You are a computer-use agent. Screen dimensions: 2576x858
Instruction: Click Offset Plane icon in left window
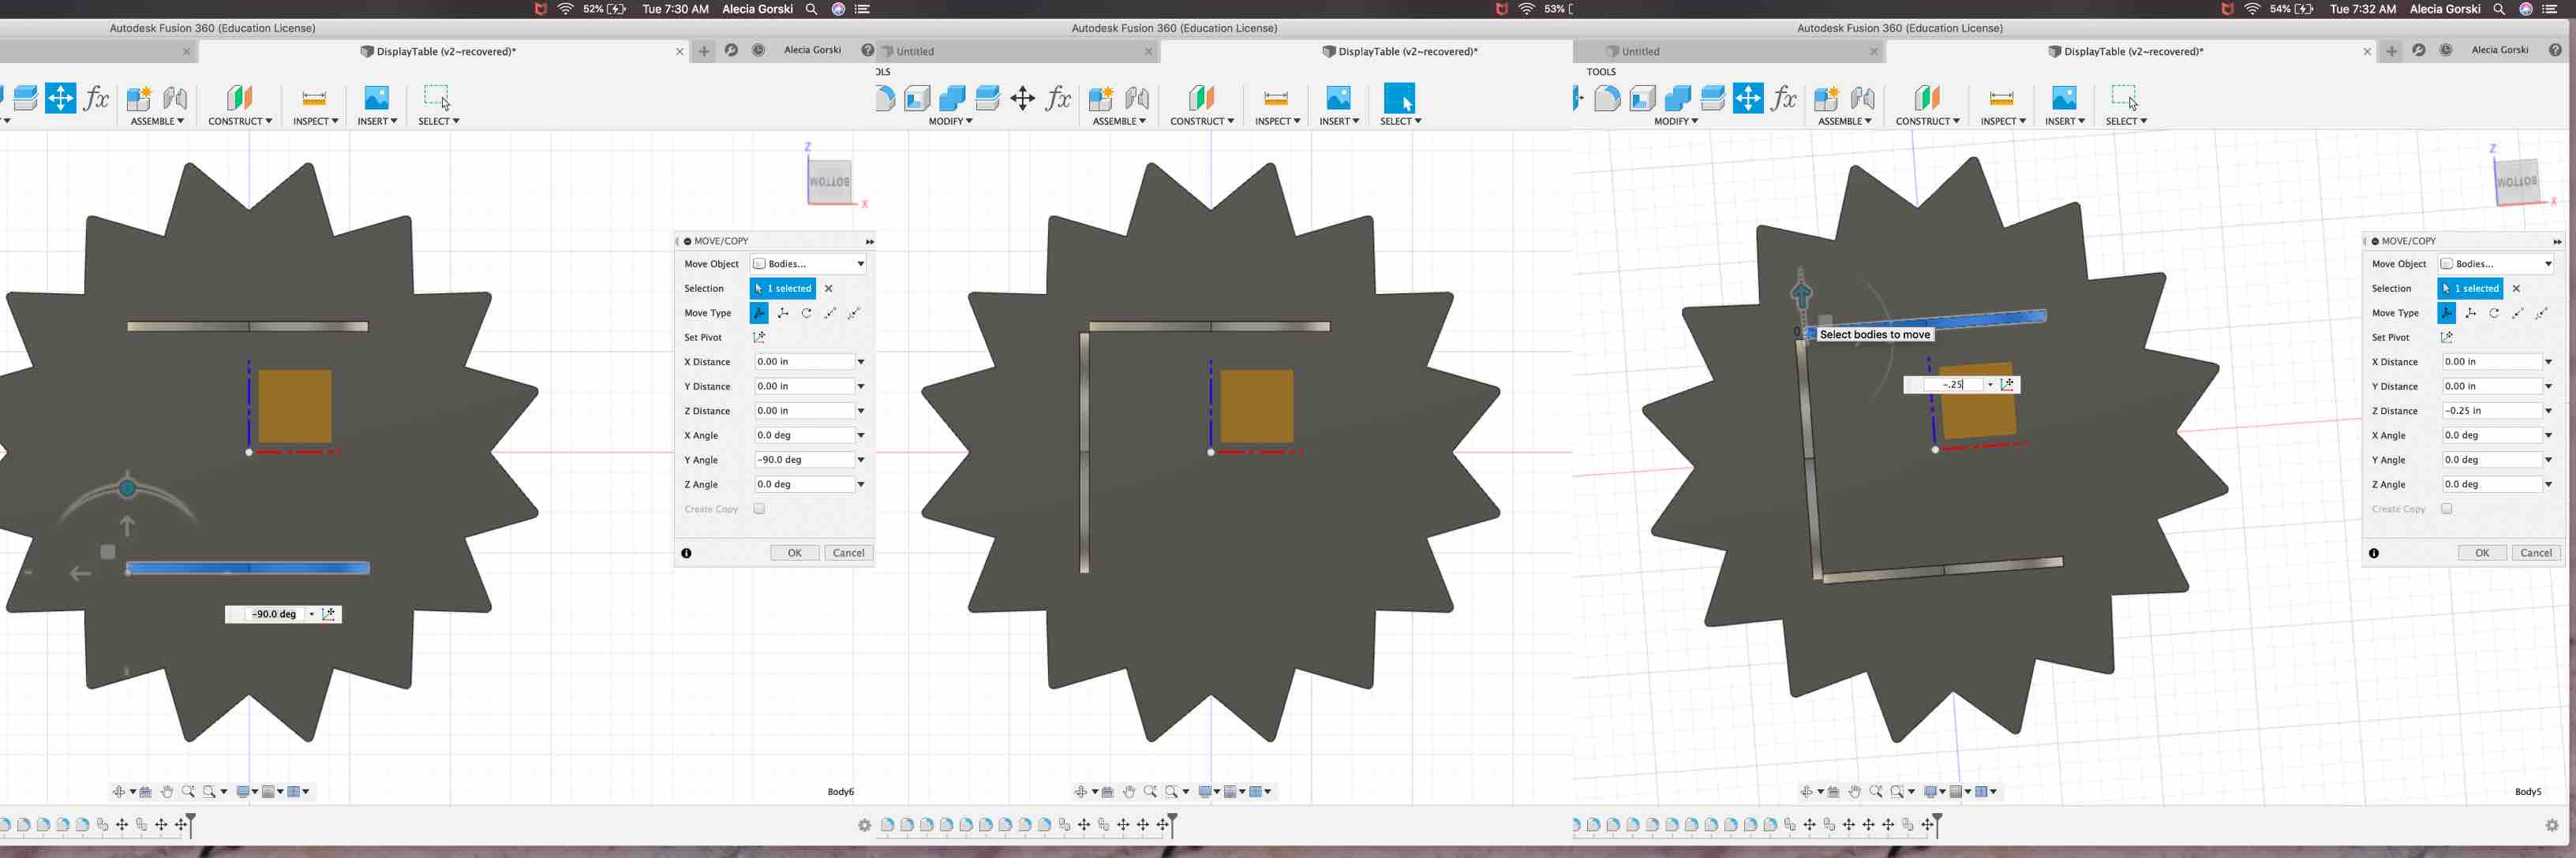click(x=239, y=98)
